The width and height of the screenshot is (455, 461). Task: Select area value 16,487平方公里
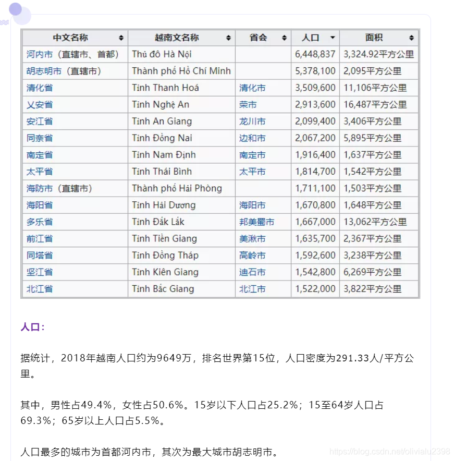tap(375, 105)
